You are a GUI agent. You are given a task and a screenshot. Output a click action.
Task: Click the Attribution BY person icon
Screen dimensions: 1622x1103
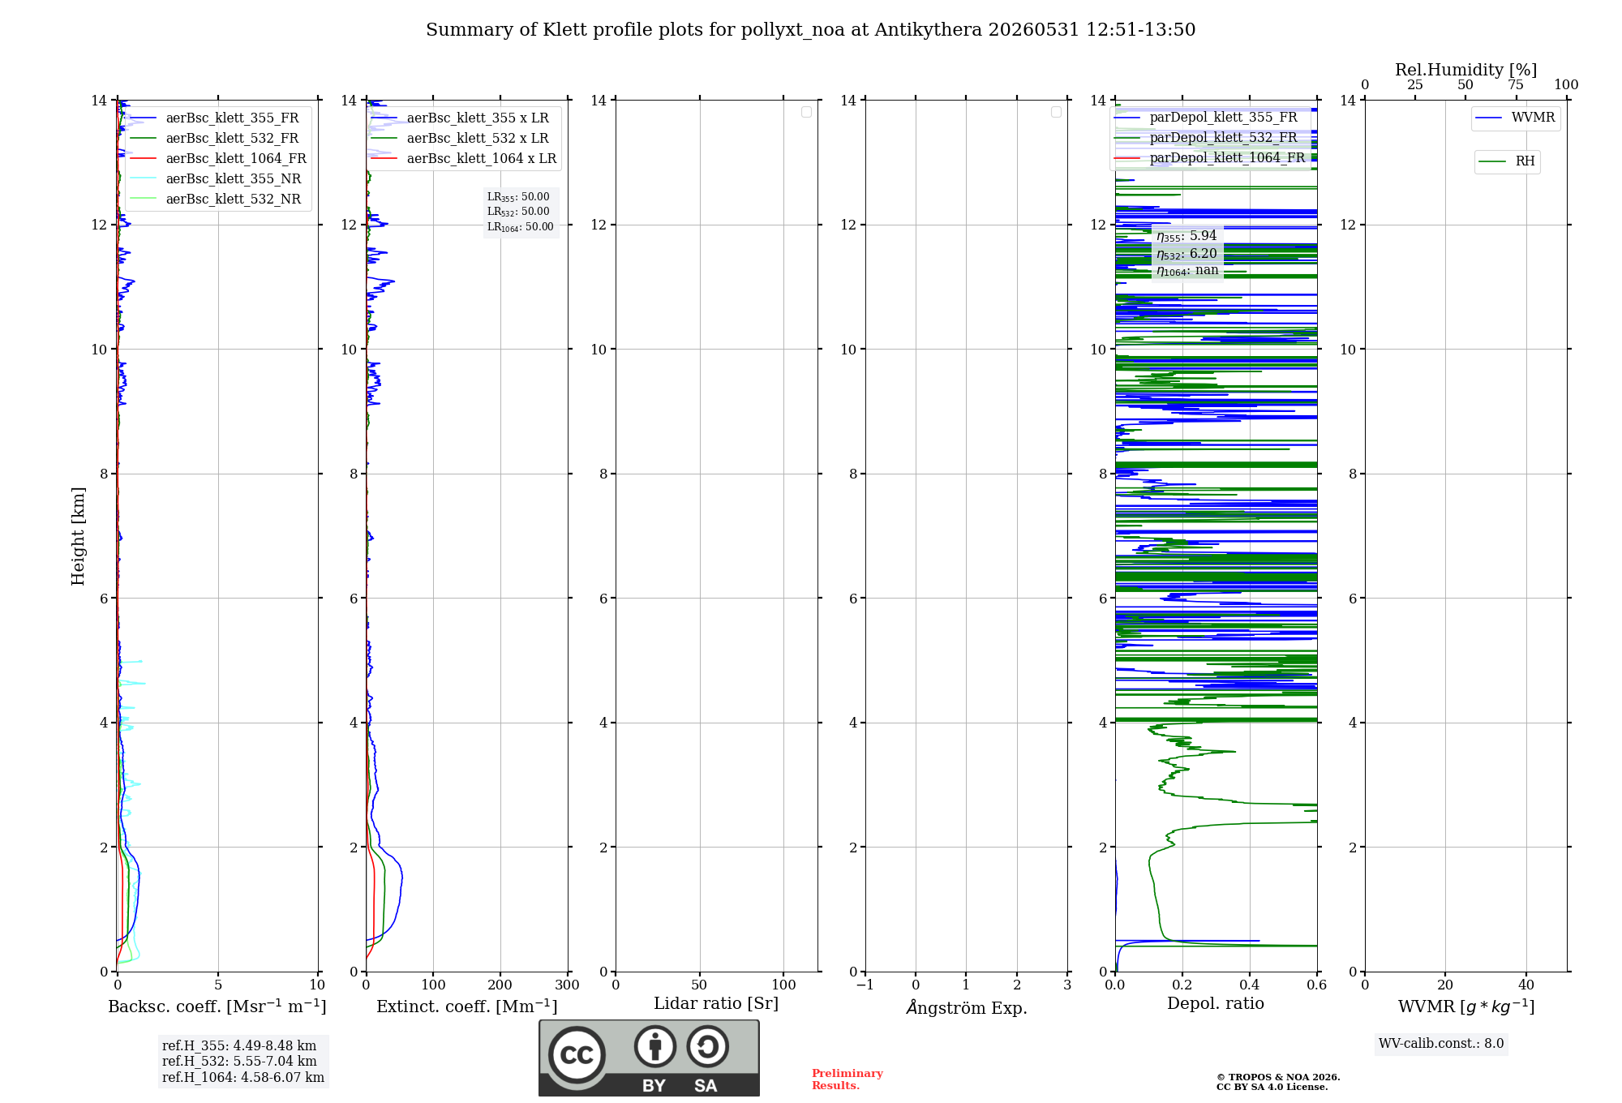(x=655, y=1046)
